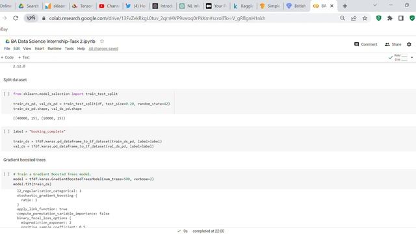Image resolution: width=416 pixels, height=234 pixels.
Task: Open the Tools menu
Action: point(70,49)
